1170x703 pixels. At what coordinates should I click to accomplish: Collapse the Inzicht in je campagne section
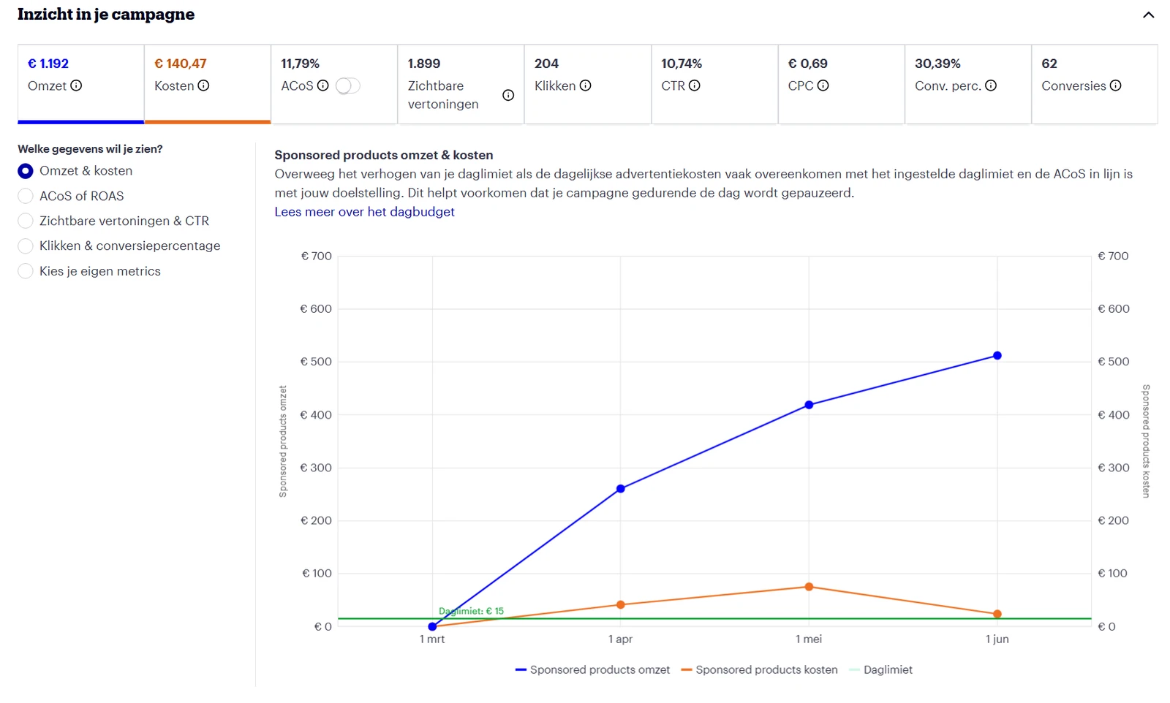pyautogui.click(x=1149, y=15)
